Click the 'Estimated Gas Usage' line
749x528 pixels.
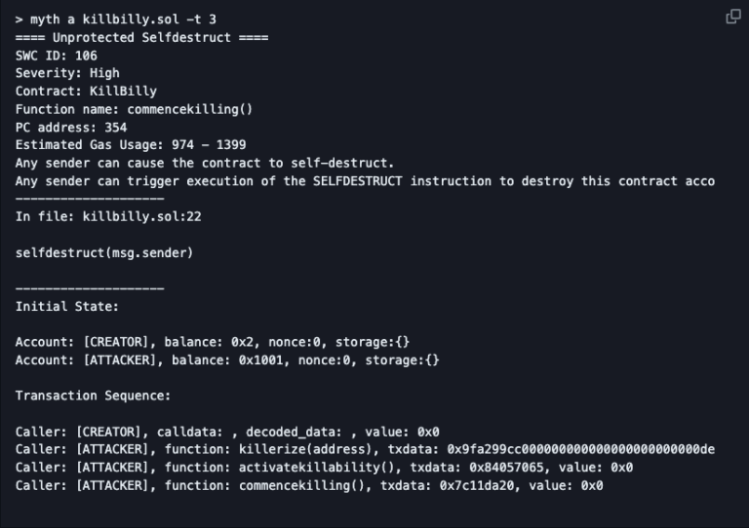tap(131, 145)
